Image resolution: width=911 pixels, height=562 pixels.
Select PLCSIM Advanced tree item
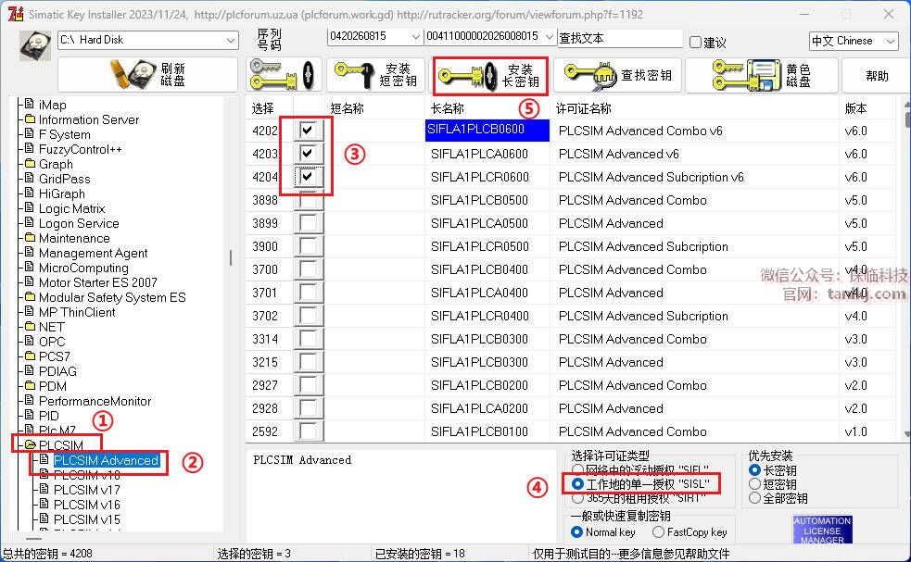[x=107, y=460]
